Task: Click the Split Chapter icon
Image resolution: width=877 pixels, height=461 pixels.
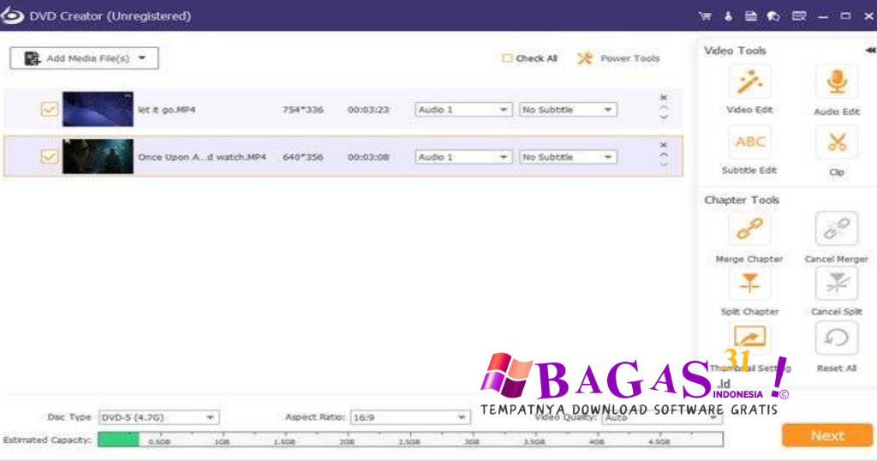Action: click(749, 284)
